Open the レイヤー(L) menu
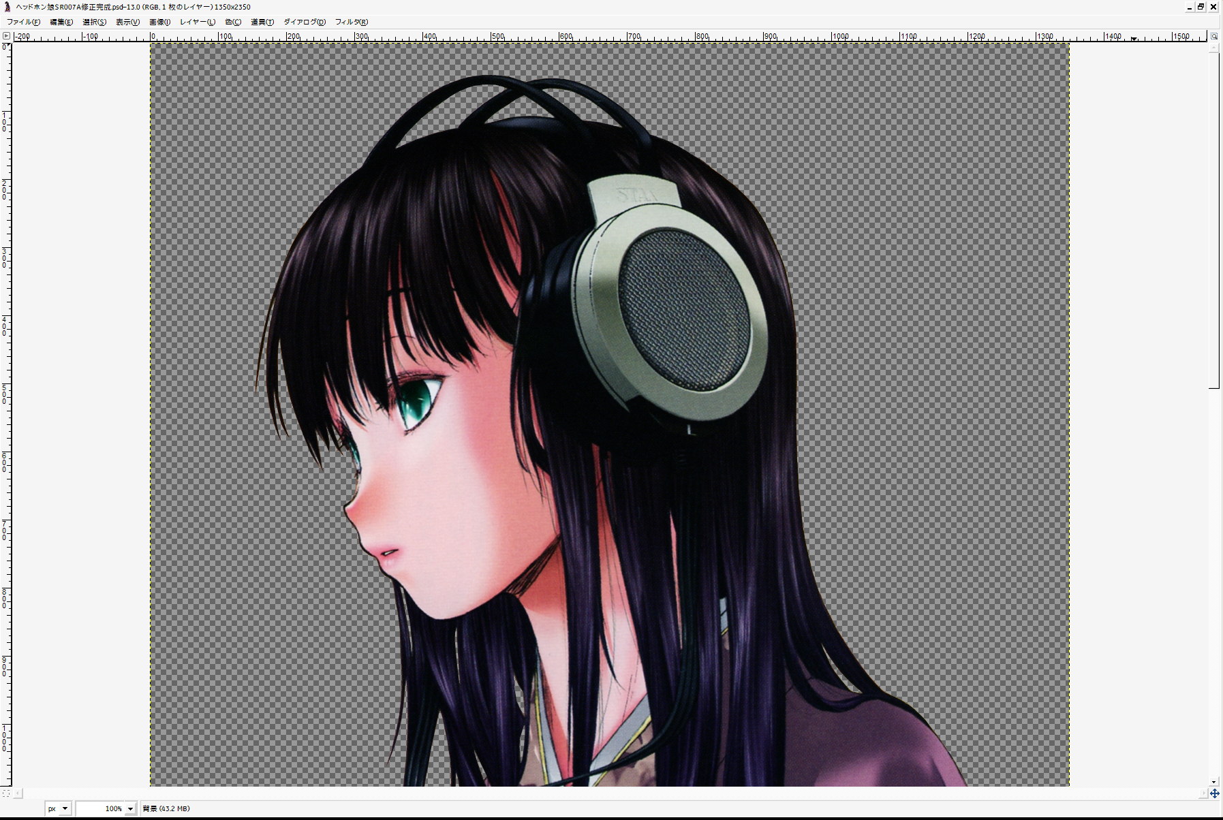The width and height of the screenshot is (1223, 820). [x=198, y=22]
